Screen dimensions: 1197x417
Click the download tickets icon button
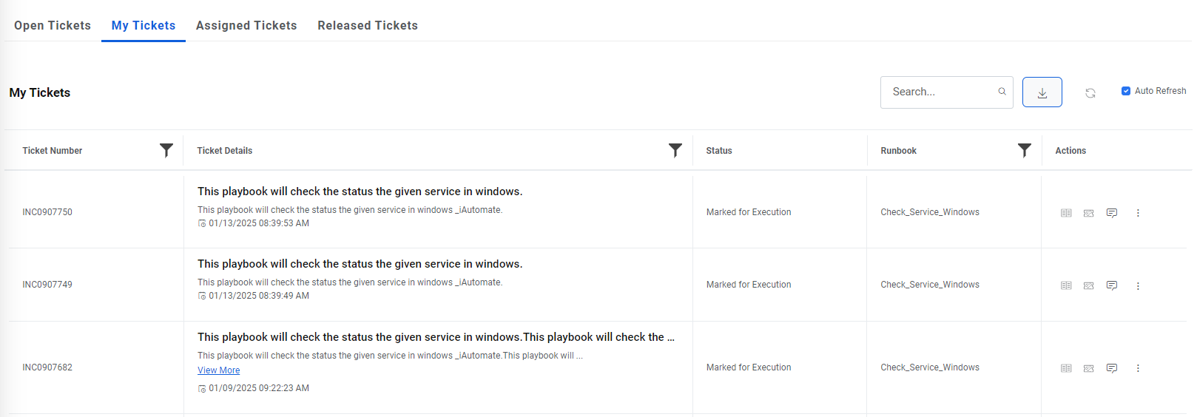[1042, 92]
